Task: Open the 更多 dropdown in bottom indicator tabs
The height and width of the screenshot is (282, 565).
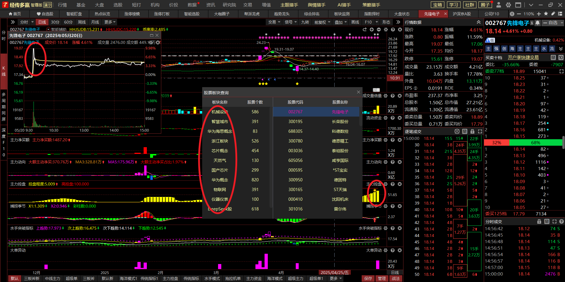Action: [336, 278]
